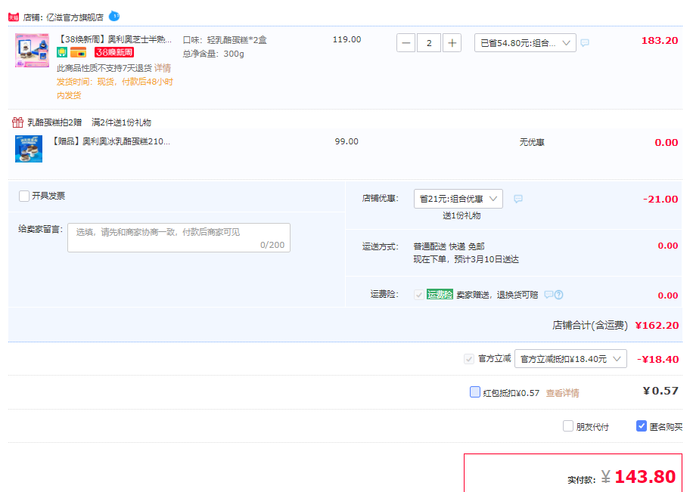
Task: Click the 现在下单，预计3月10日送达 text
Action: point(466,259)
